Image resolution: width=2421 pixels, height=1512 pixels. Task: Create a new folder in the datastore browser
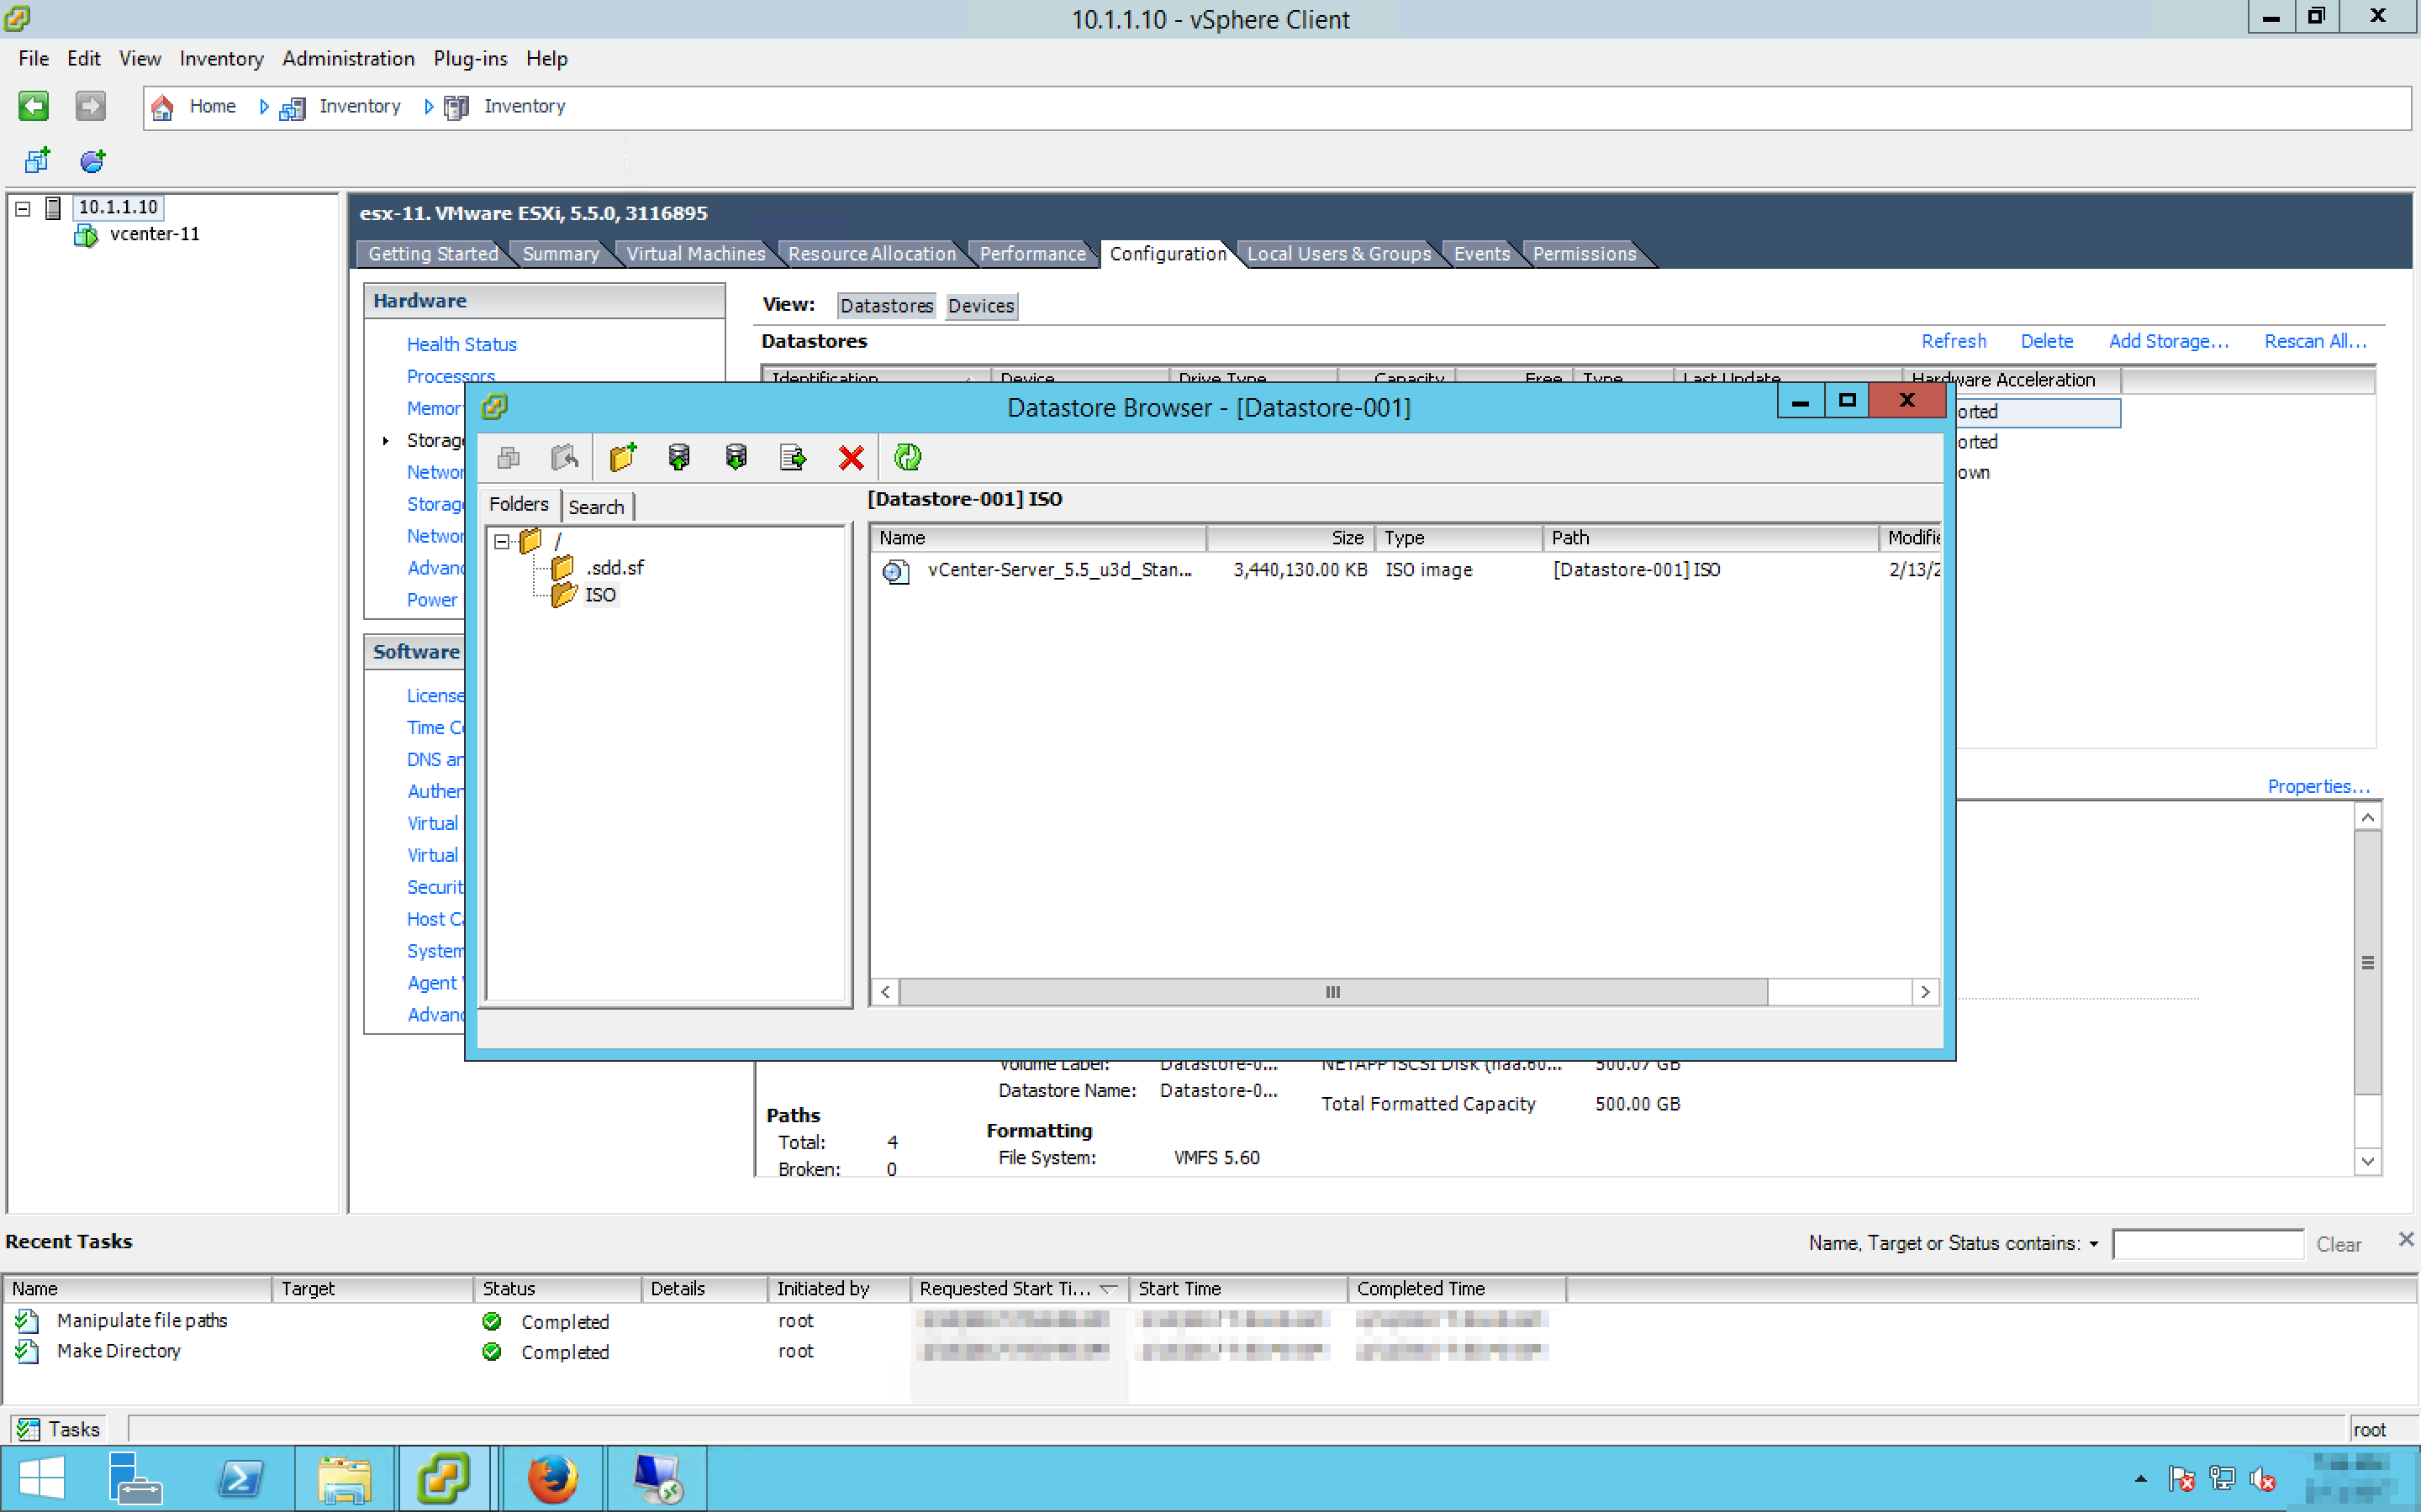[x=622, y=457]
